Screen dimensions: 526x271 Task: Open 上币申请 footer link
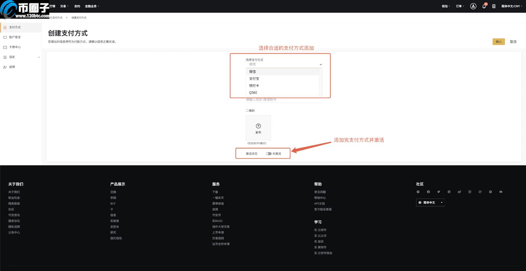point(218,233)
